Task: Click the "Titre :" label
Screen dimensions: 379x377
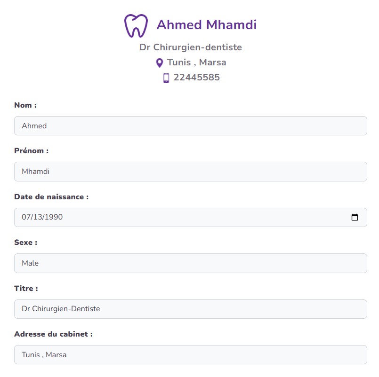Action: point(26,289)
